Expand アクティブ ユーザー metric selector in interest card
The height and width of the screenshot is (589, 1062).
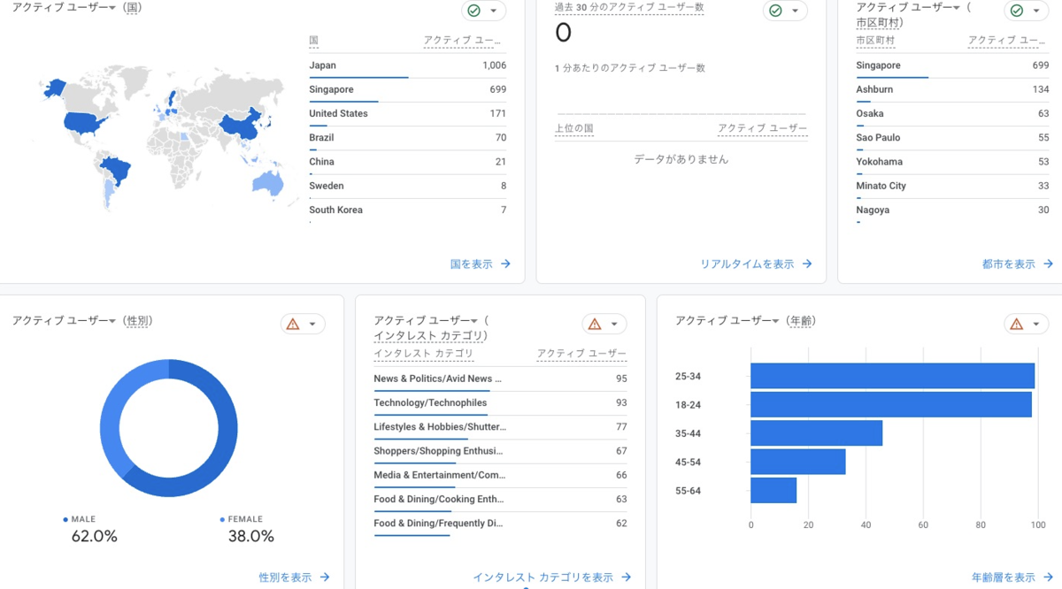pos(426,321)
